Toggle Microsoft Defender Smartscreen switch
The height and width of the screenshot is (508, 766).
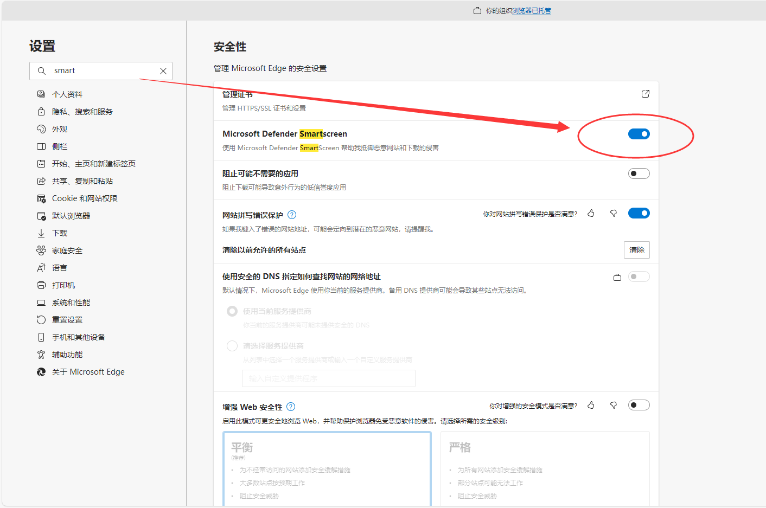pos(639,134)
